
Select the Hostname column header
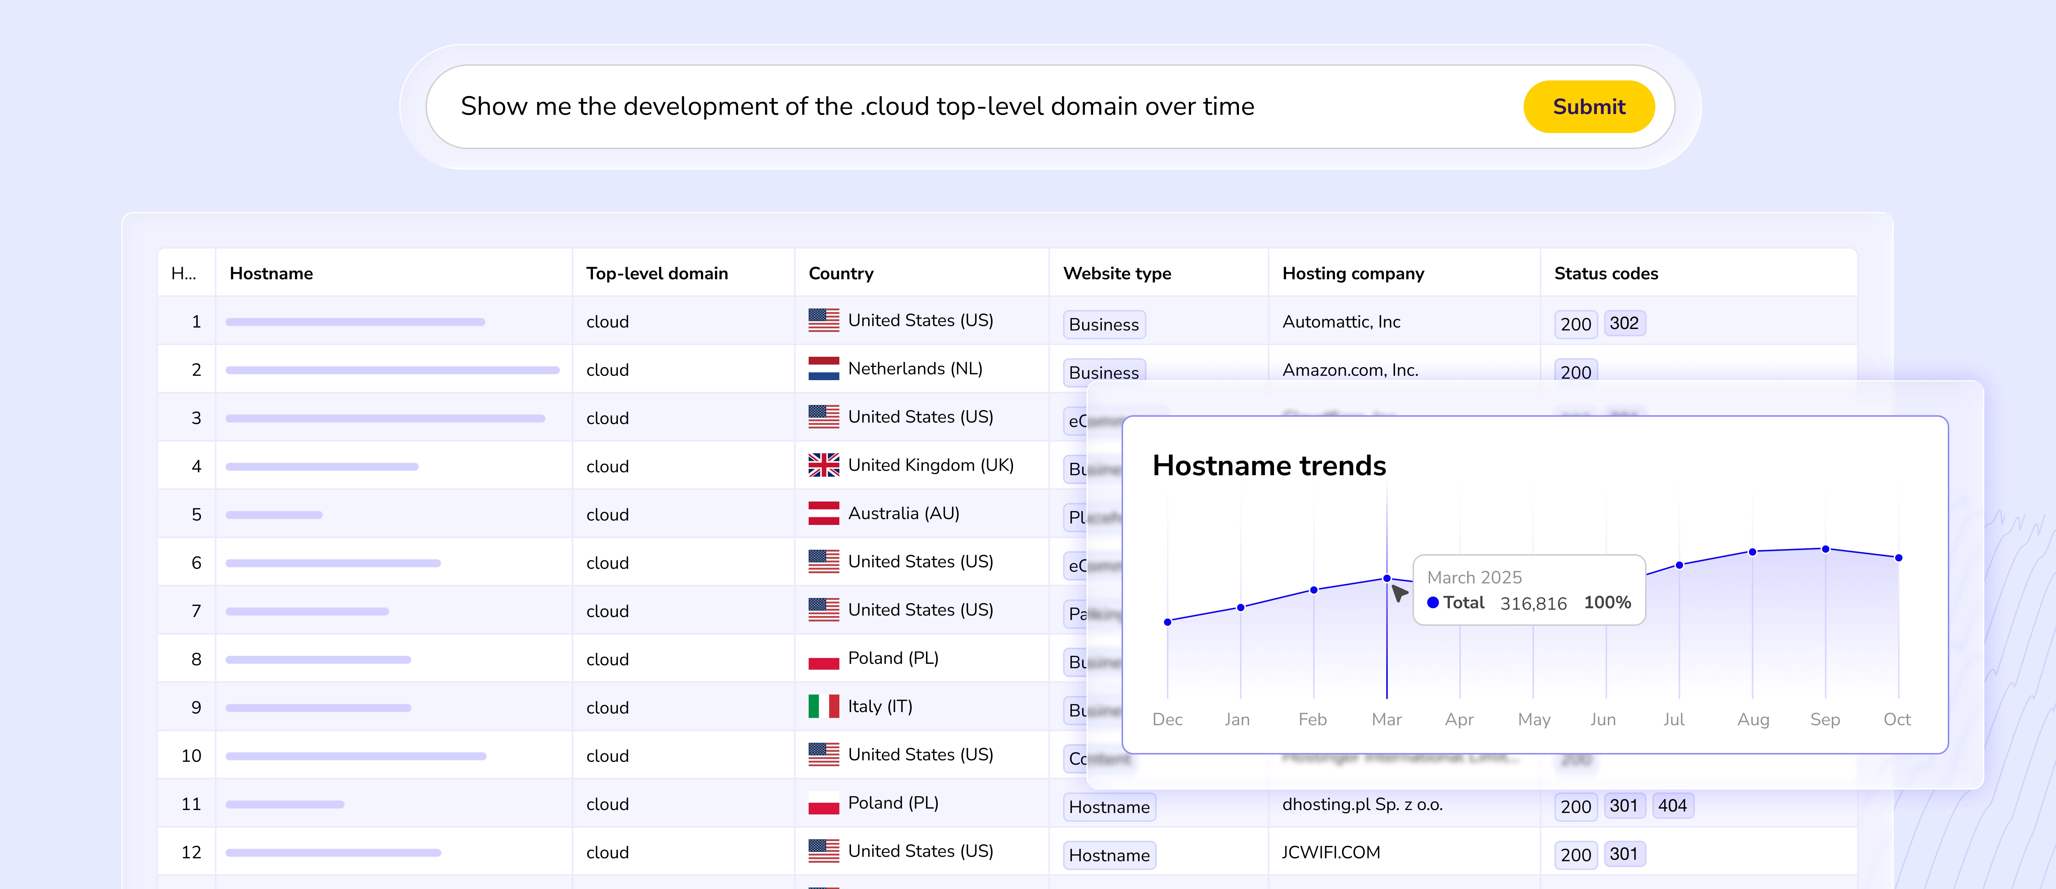[x=271, y=274]
